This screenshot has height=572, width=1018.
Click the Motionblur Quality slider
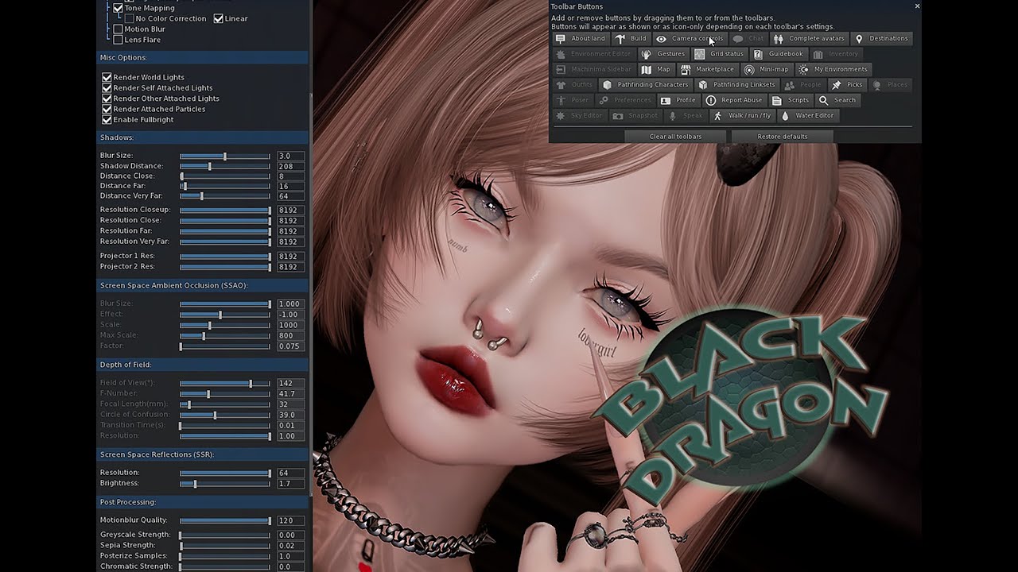[x=225, y=521]
